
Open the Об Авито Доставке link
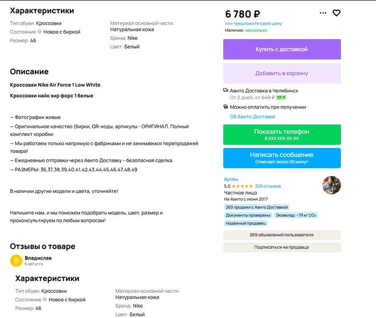252,116
